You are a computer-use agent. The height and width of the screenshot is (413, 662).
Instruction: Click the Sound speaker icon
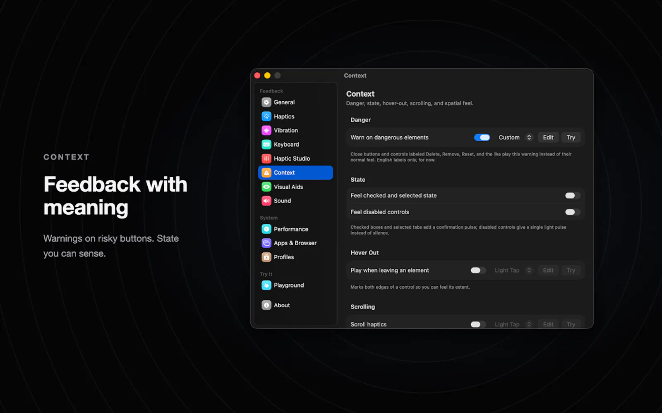pos(266,201)
